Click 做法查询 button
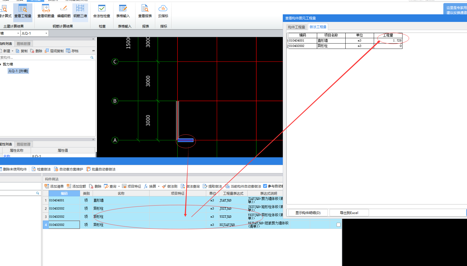Viewport: 467px width, 266px height. coord(190,186)
